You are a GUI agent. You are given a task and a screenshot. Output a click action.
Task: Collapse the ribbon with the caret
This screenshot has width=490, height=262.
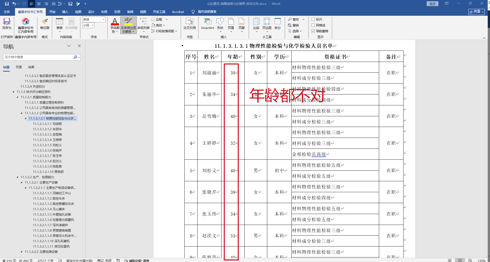coord(484,38)
